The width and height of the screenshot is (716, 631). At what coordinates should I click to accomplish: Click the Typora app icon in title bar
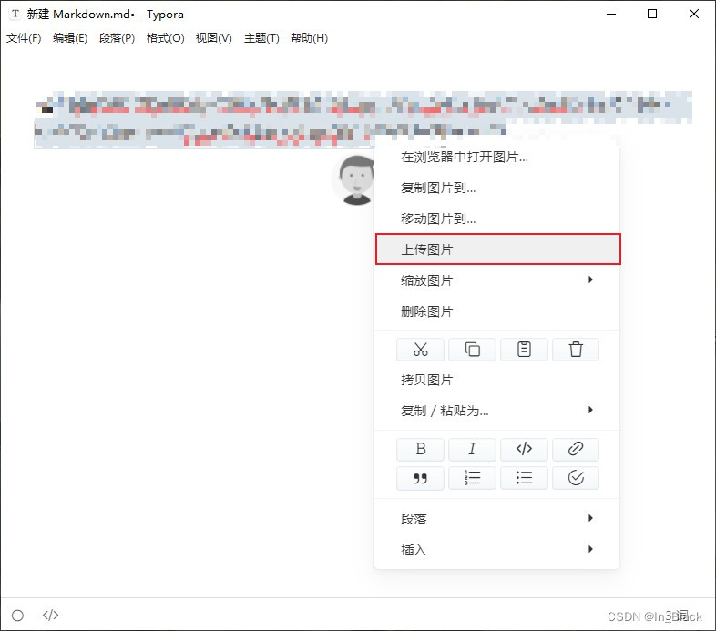(x=15, y=14)
